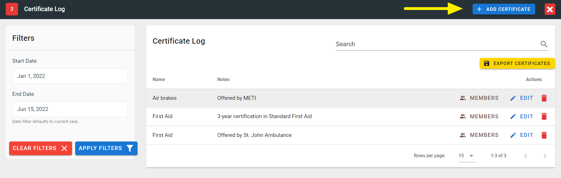Close the Certificate Log with red X
The width and height of the screenshot is (561, 178).
click(x=550, y=9)
